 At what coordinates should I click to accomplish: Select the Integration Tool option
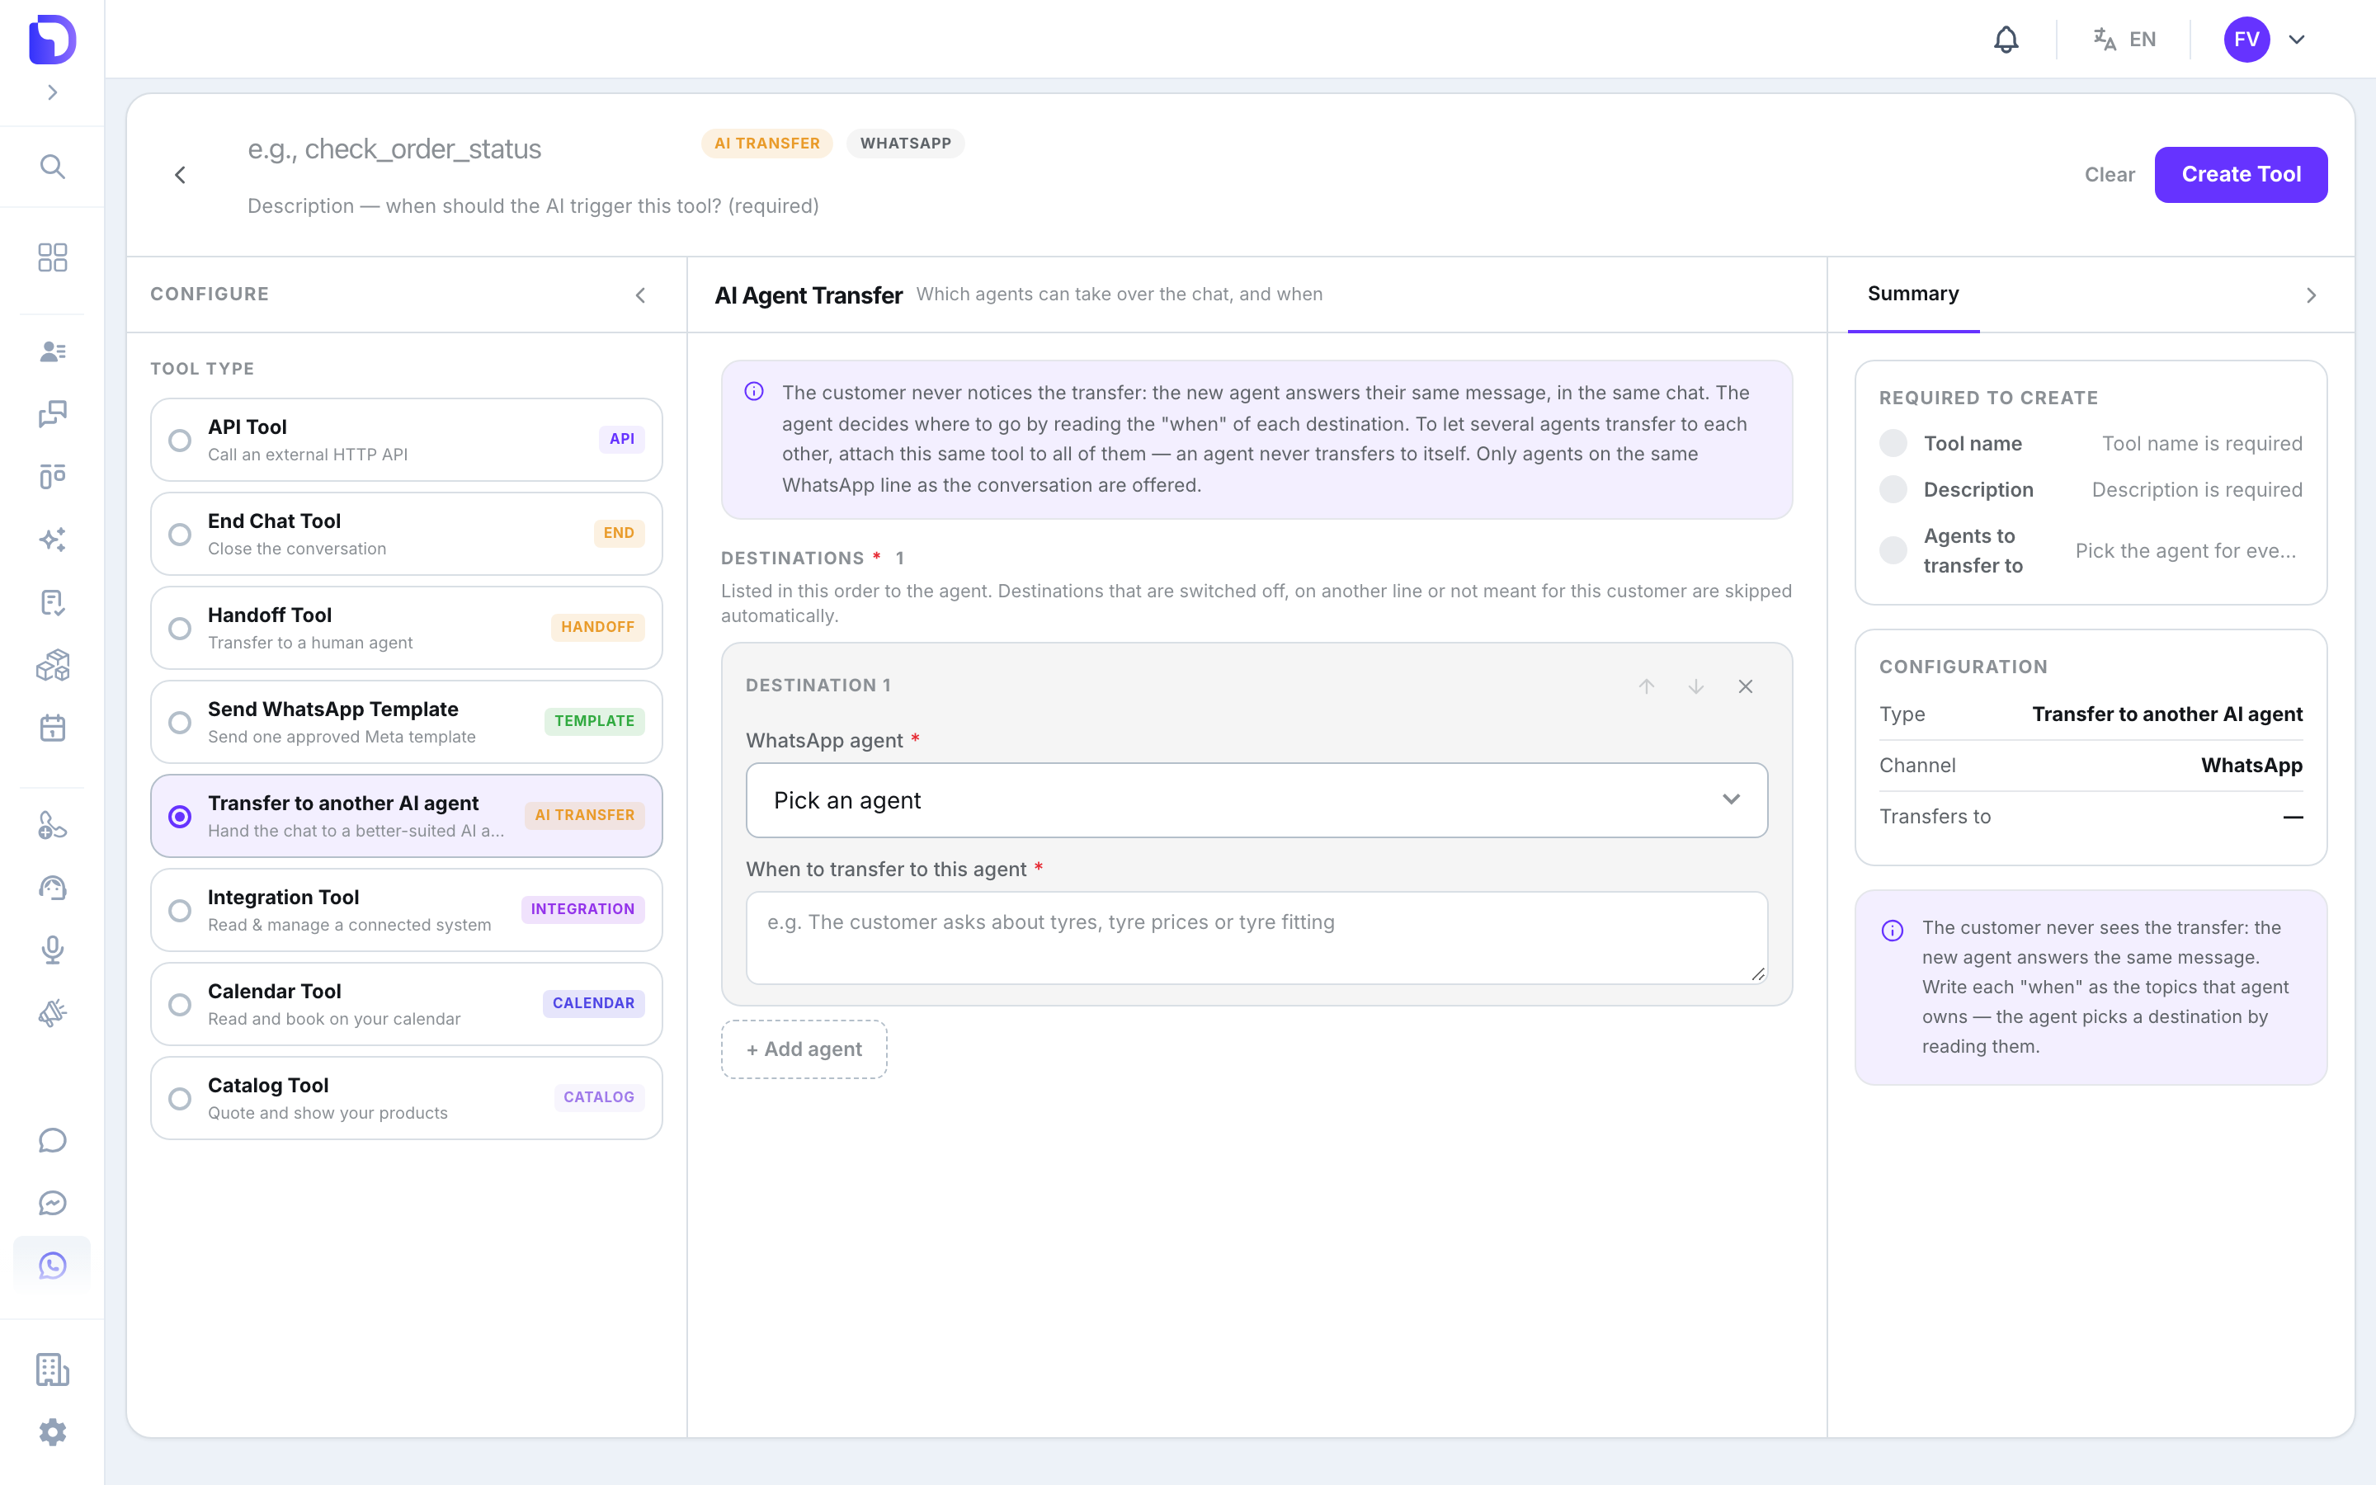[407, 911]
